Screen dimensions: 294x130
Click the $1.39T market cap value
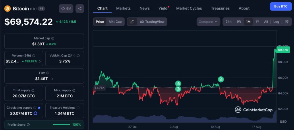[x=38, y=44]
